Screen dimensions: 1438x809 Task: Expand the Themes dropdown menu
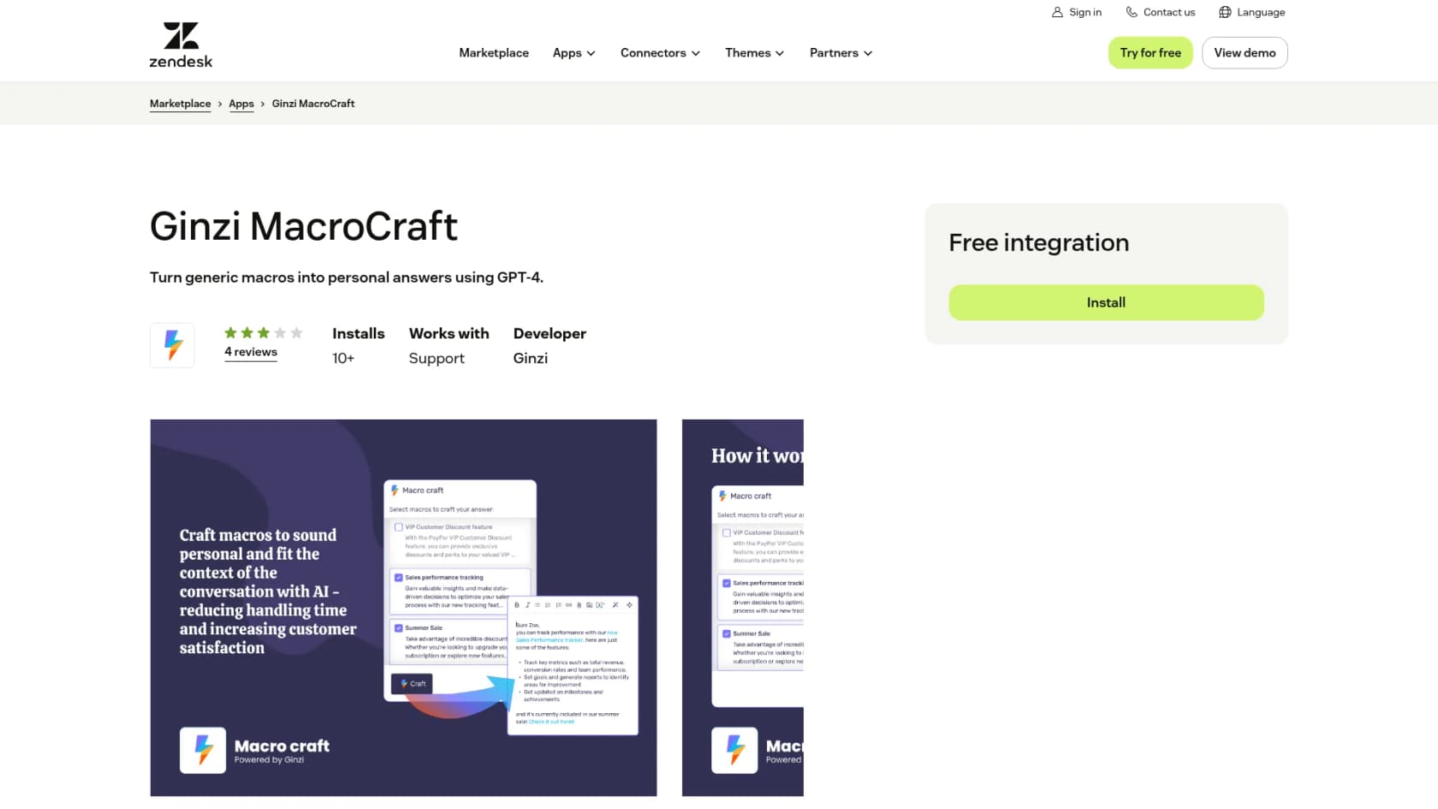click(754, 53)
